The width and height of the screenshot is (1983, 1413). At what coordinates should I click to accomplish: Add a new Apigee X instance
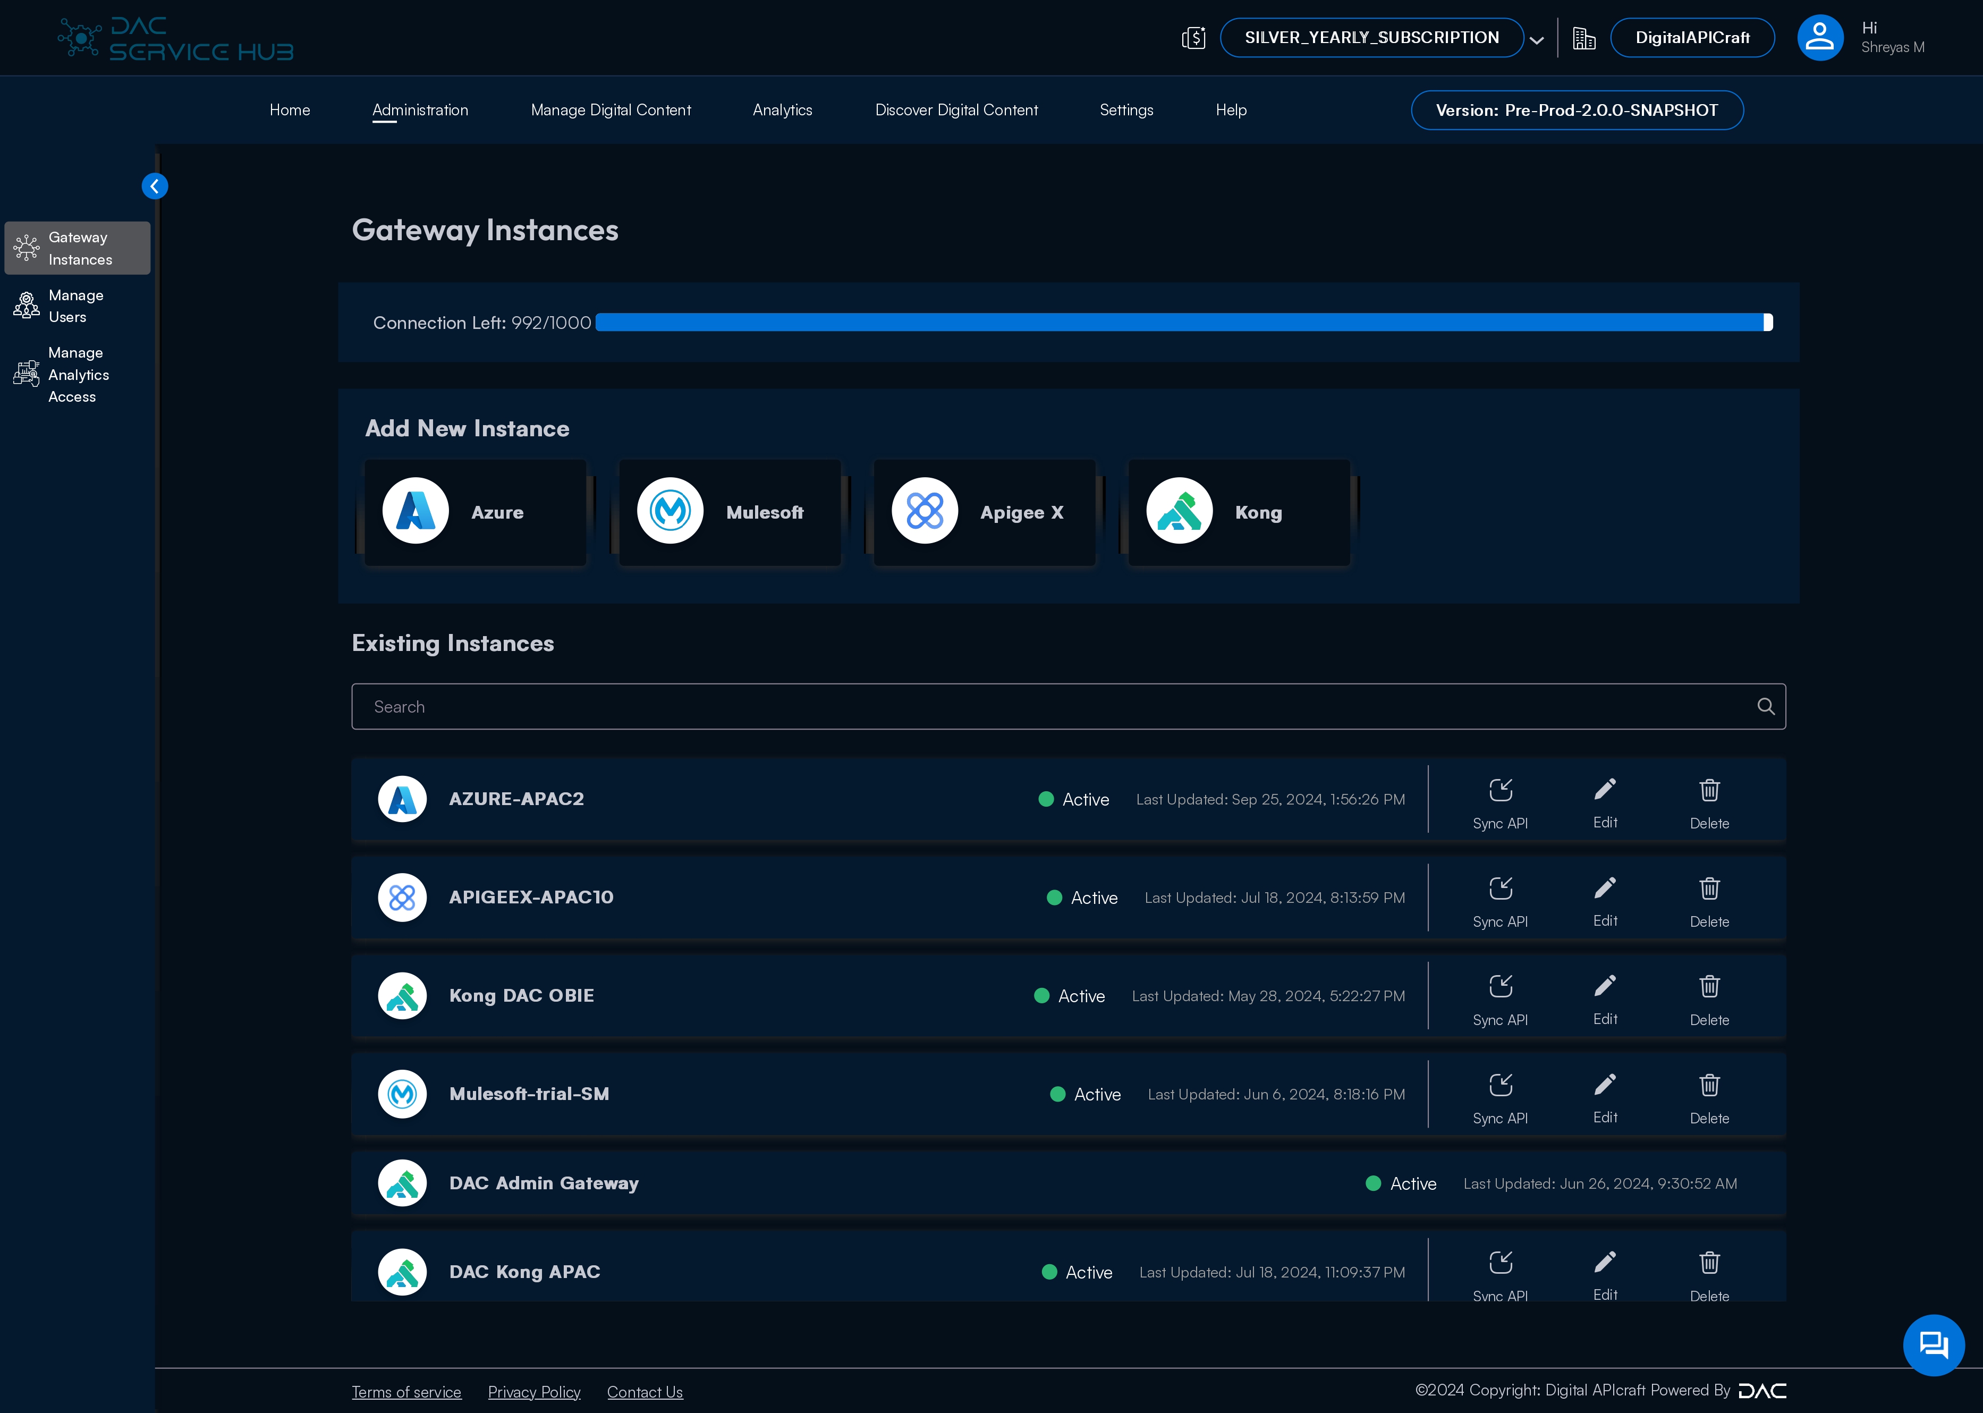(x=985, y=512)
